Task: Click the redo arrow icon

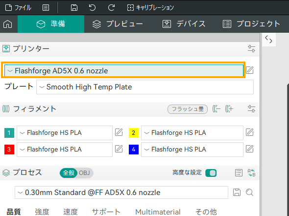Action: pos(111,8)
